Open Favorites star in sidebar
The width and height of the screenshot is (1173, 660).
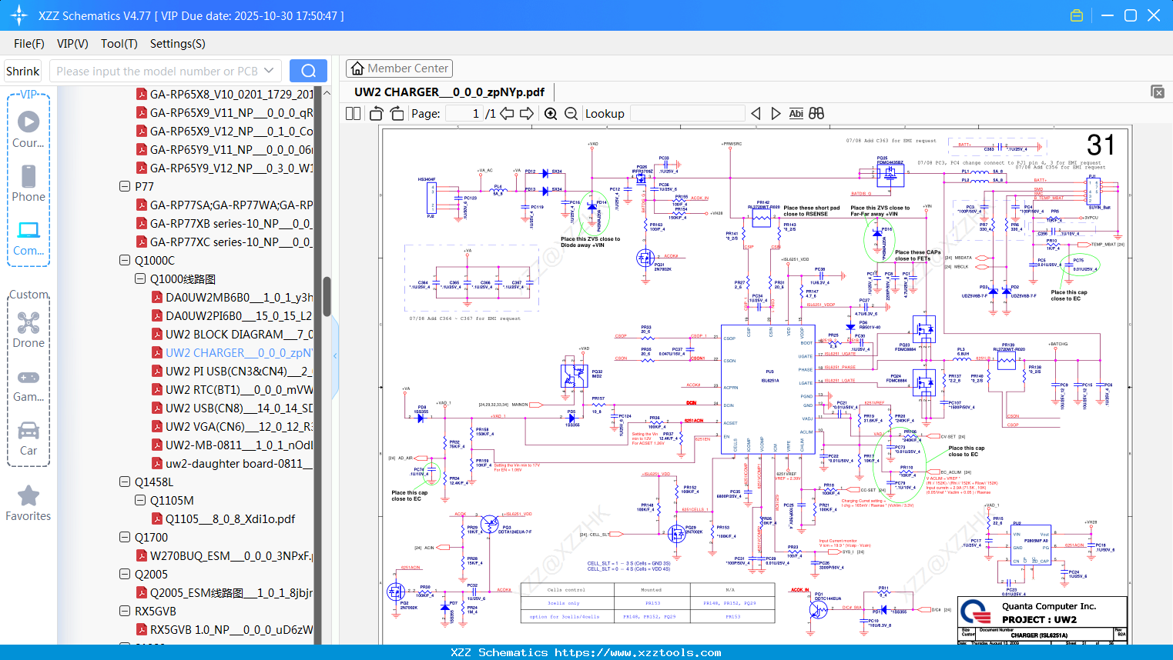28,503
